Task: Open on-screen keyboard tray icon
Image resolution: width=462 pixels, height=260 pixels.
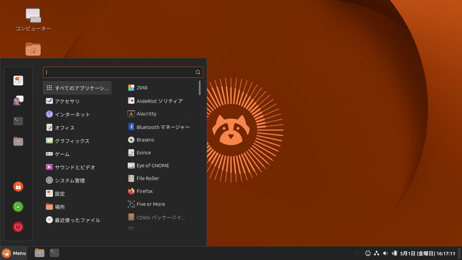Action: [356, 253]
